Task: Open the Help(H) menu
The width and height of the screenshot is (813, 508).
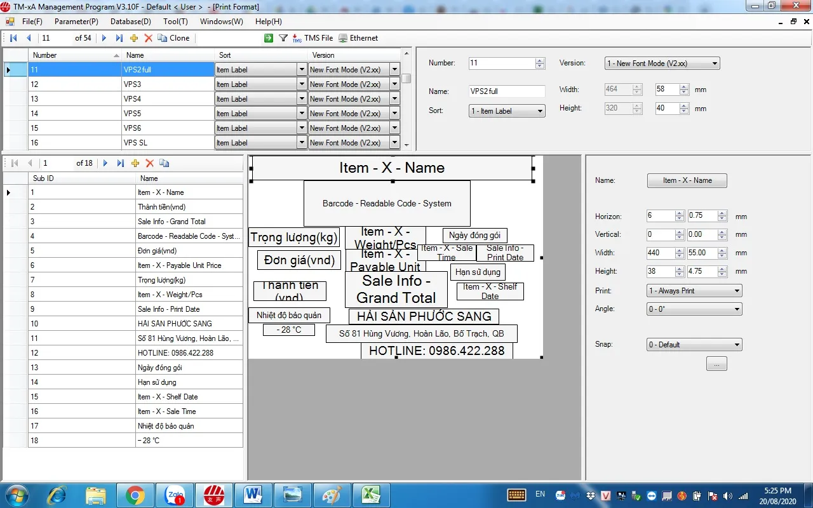Action: pos(268,22)
